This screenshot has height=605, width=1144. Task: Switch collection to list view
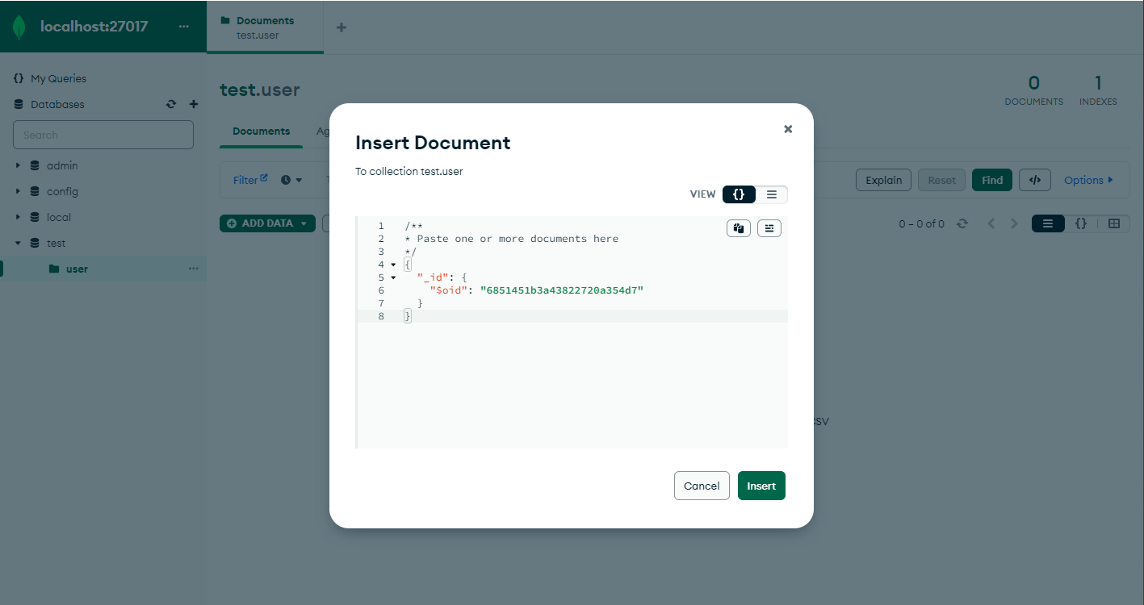point(1048,223)
